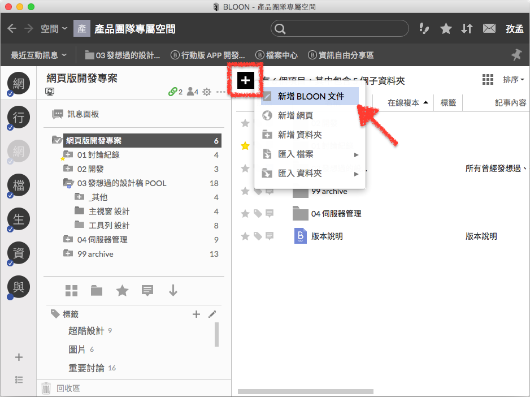Screen dimensions: 530x397
Task: Open starred items in top bar
Action: click(x=446, y=28)
